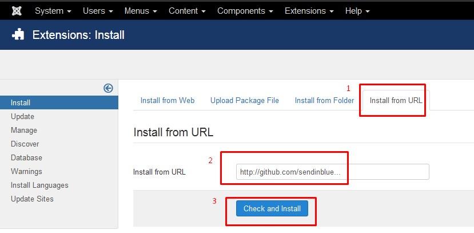Open Manage in the sidebar
Viewport: 474px width, 233px height.
(24, 130)
